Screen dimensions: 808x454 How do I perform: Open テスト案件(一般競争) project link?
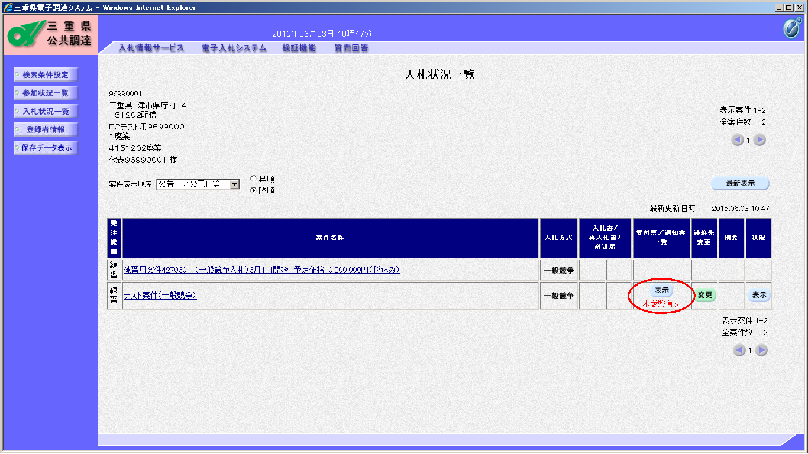tap(160, 295)
